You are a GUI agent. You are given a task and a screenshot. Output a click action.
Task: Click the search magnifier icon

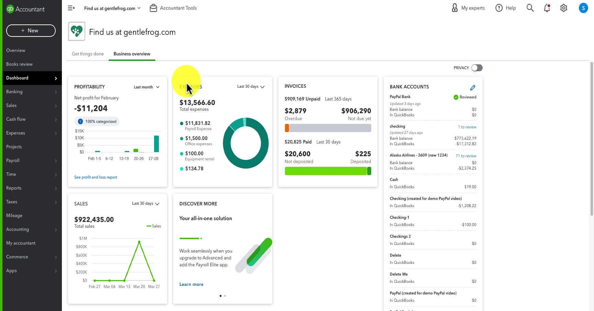pyautogui.click(x=530, y=8)
